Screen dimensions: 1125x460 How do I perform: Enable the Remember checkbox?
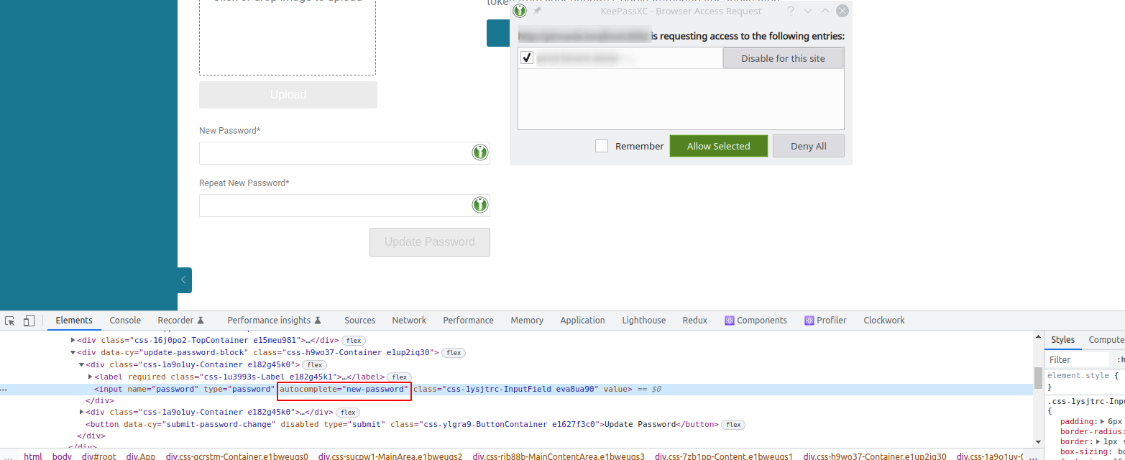(602, 146)
